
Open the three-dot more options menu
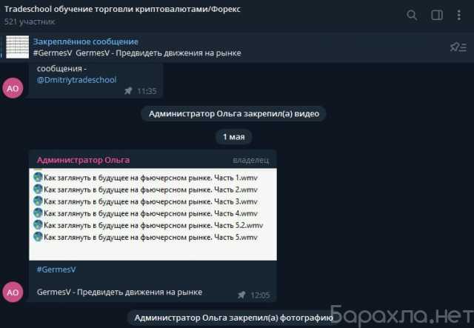pos(459,15)
